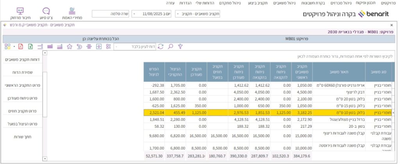
Task: Open search with the magnifier icon
Action: pos(170,46)
